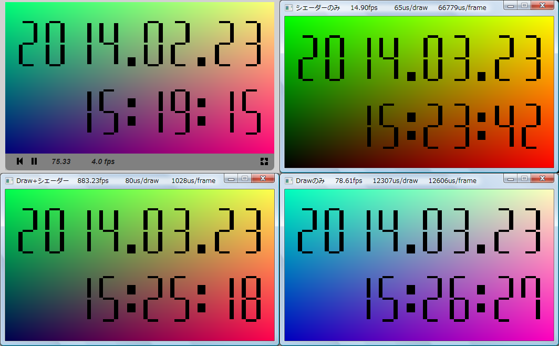This screenshot has height=346, width=559.
Task: Click the 4.0 fps readout
Action: pos(103,161)
